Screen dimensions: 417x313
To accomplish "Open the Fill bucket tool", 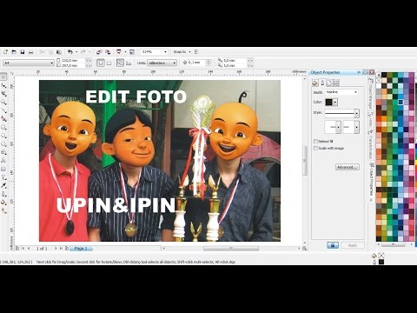I will (x=3, y=203).
